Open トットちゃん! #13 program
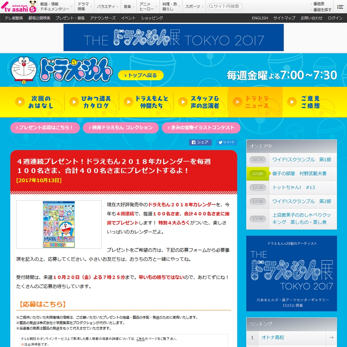The height and width of the screenshot is (347, 347). point(294,187)
